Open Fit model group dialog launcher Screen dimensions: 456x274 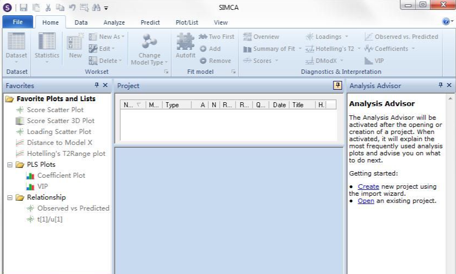[233, 72]
